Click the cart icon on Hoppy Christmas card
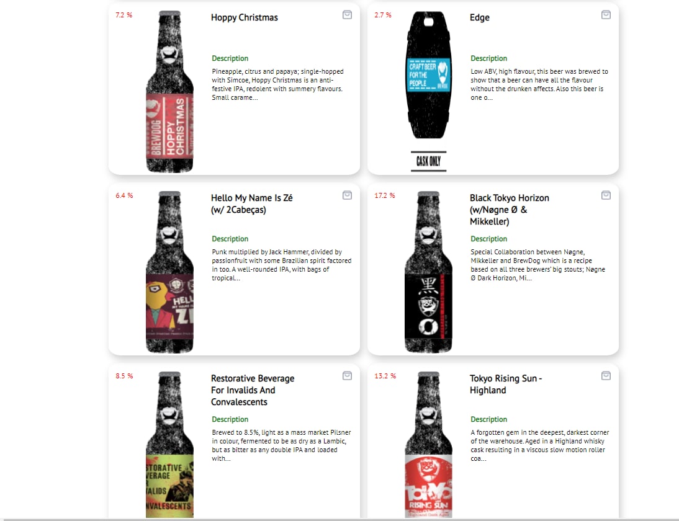Screen dimensions: 679x521 click(348, 15)
